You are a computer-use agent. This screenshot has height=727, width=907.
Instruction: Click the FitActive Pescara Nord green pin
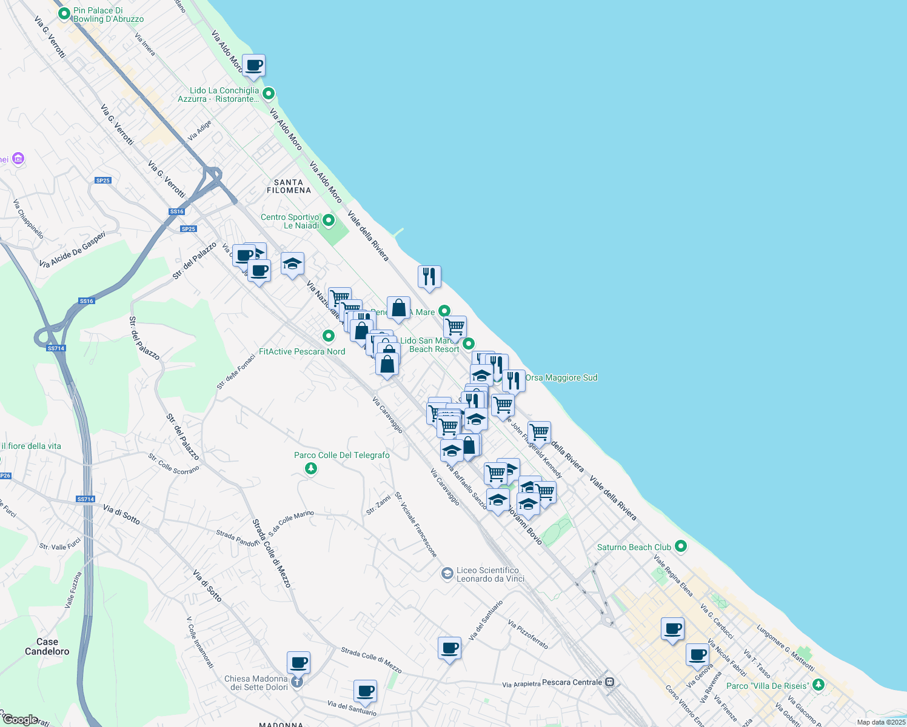click(x=329, y=336)
